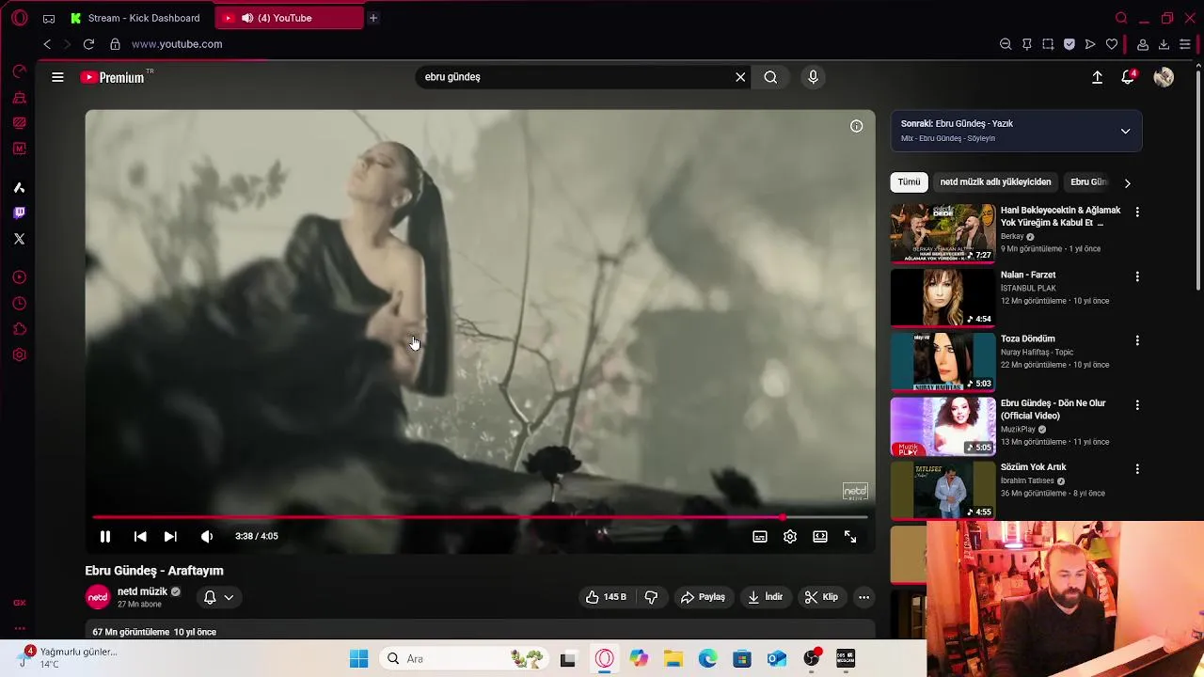Select the (4) YouTube tab

click(x=288, y=18)
